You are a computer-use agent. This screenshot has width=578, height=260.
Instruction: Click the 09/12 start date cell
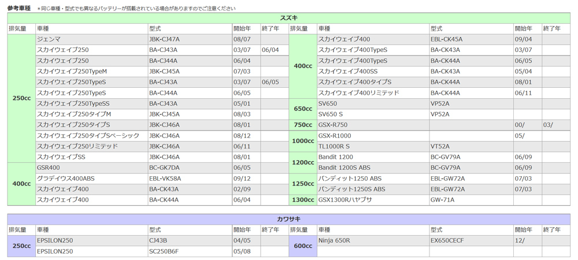tap(246, 179)
